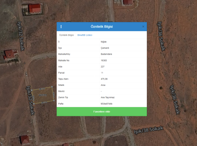Select the Bademdere Mahalle/Köy value
This screenshot has width=197, height=146.
click(x=106, y=54)
